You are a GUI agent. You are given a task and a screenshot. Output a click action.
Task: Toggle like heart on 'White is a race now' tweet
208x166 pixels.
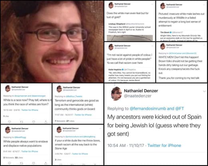pyautogui.click(x=34, y=122)
